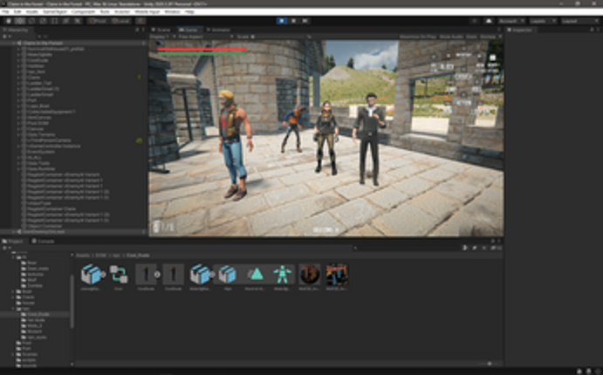Open the Component menu
Image resolution: width=603 pixels, height=375 pixels.
pyautogui.click(x=84, y=12)
